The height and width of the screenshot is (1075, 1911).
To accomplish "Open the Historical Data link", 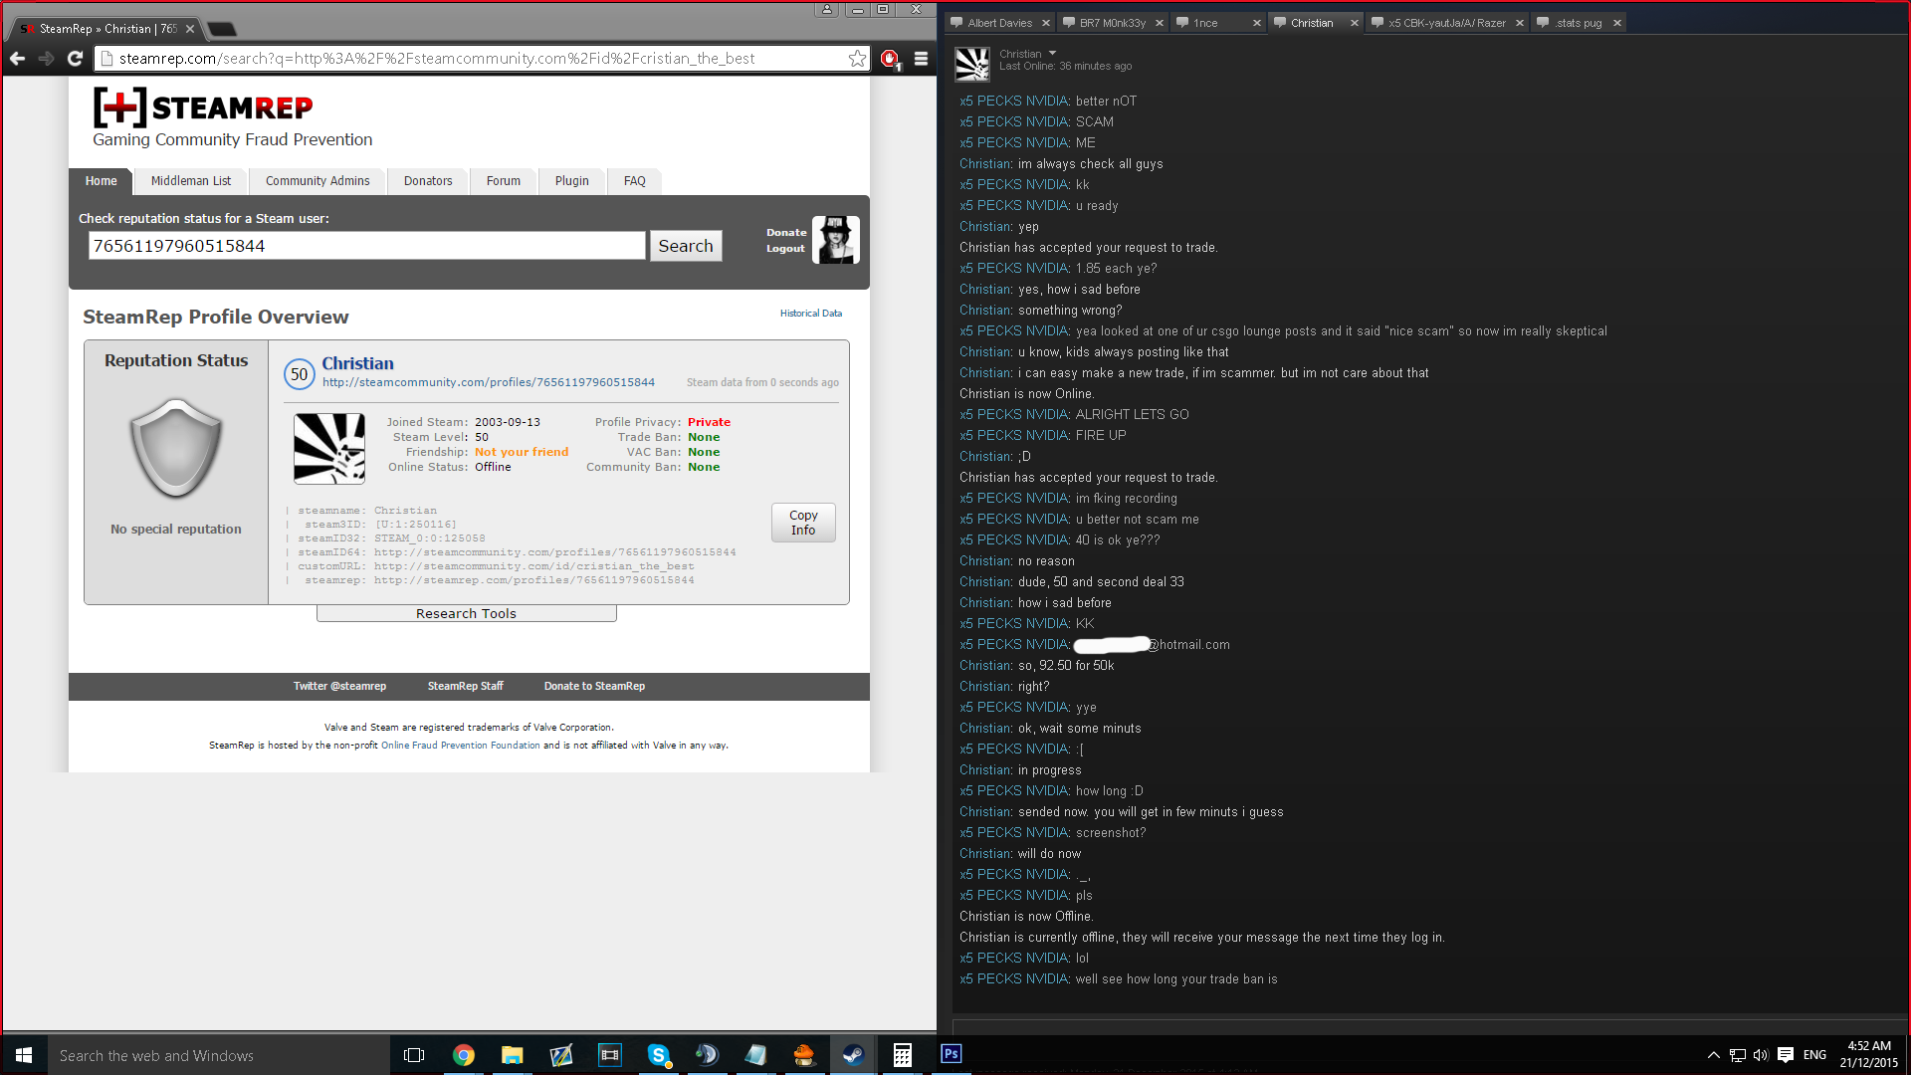I will (x=811, y=314).
